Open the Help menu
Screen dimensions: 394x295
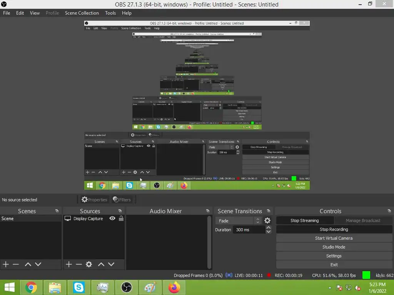[127, 13]
